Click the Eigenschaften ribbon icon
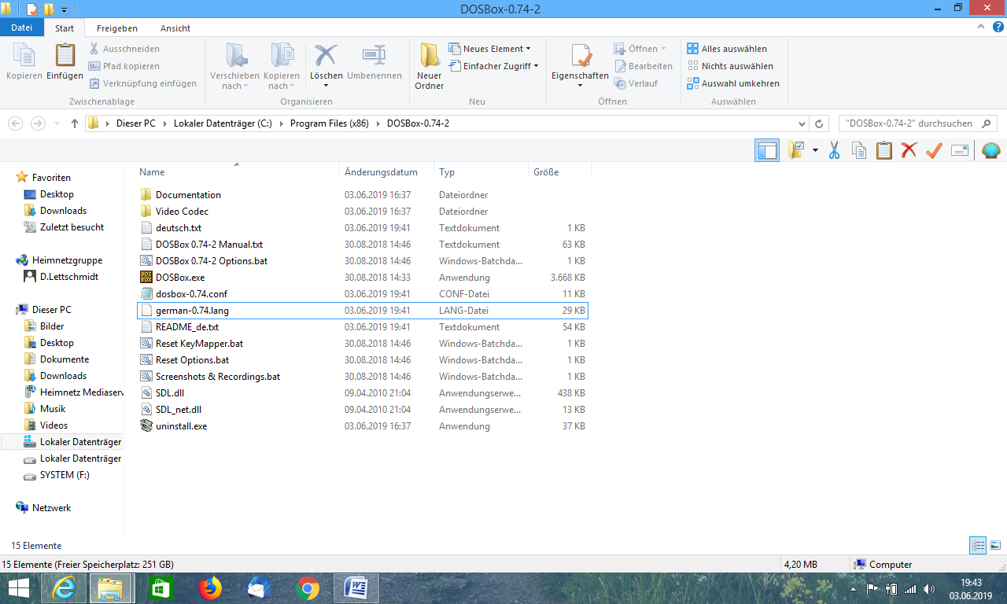This screenshot has width=1007, height=604. (x=581, y=55)
